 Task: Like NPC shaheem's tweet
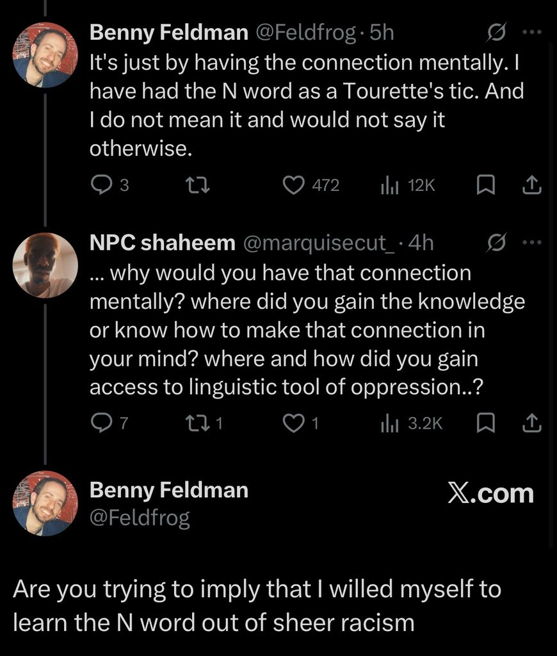pyautogui.click(x=293, y=423)
